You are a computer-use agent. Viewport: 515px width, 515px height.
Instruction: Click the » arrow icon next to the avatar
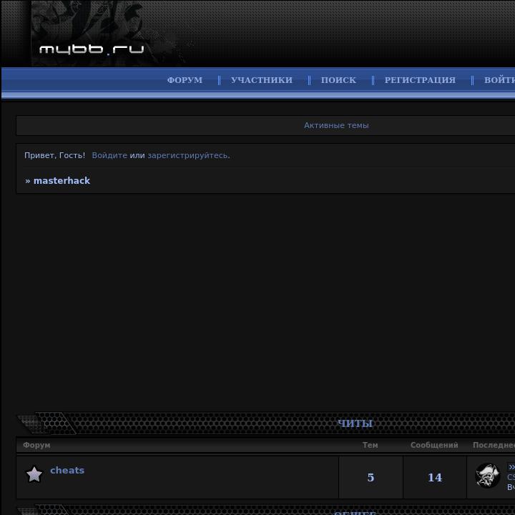pyautogui.click(x=511, y=467)
